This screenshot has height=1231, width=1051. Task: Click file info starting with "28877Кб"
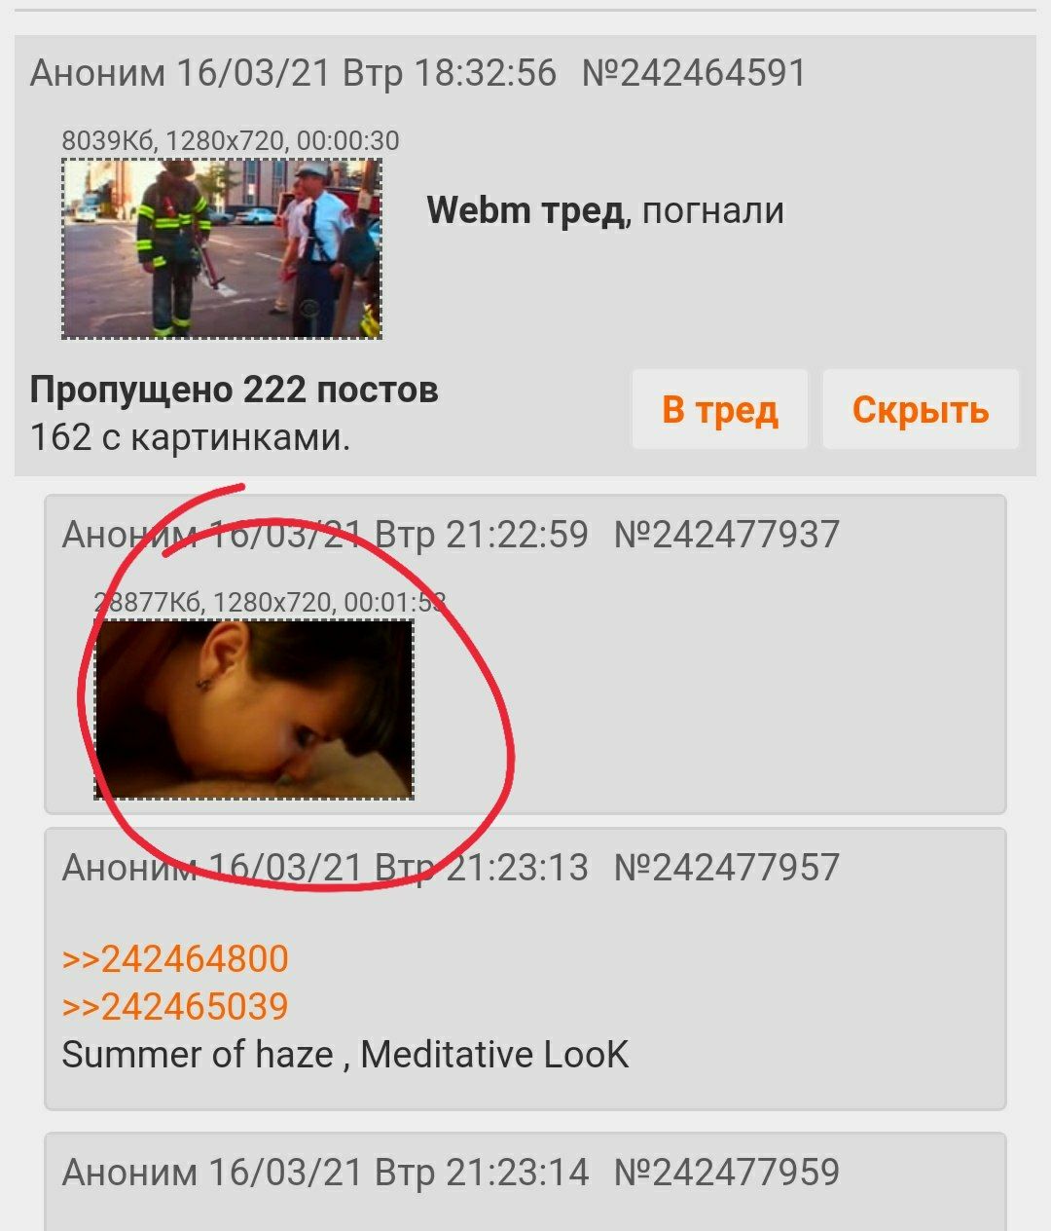point(270,602)
